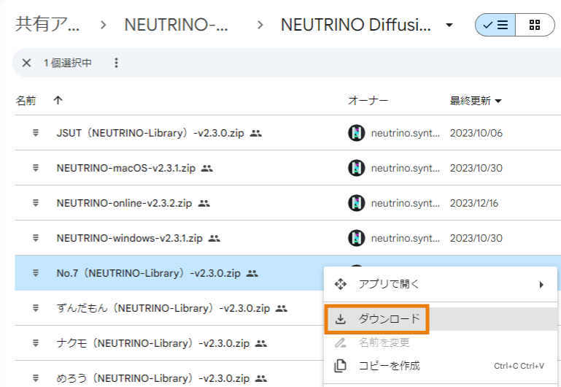
Task: Expand the アプリで開く submenu arrow
Action: click(541, 285)
